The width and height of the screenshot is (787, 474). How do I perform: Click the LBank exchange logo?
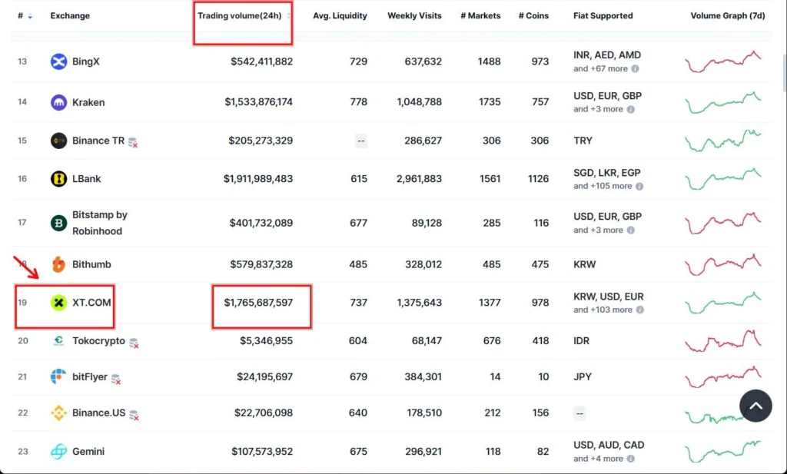[58, 178]
